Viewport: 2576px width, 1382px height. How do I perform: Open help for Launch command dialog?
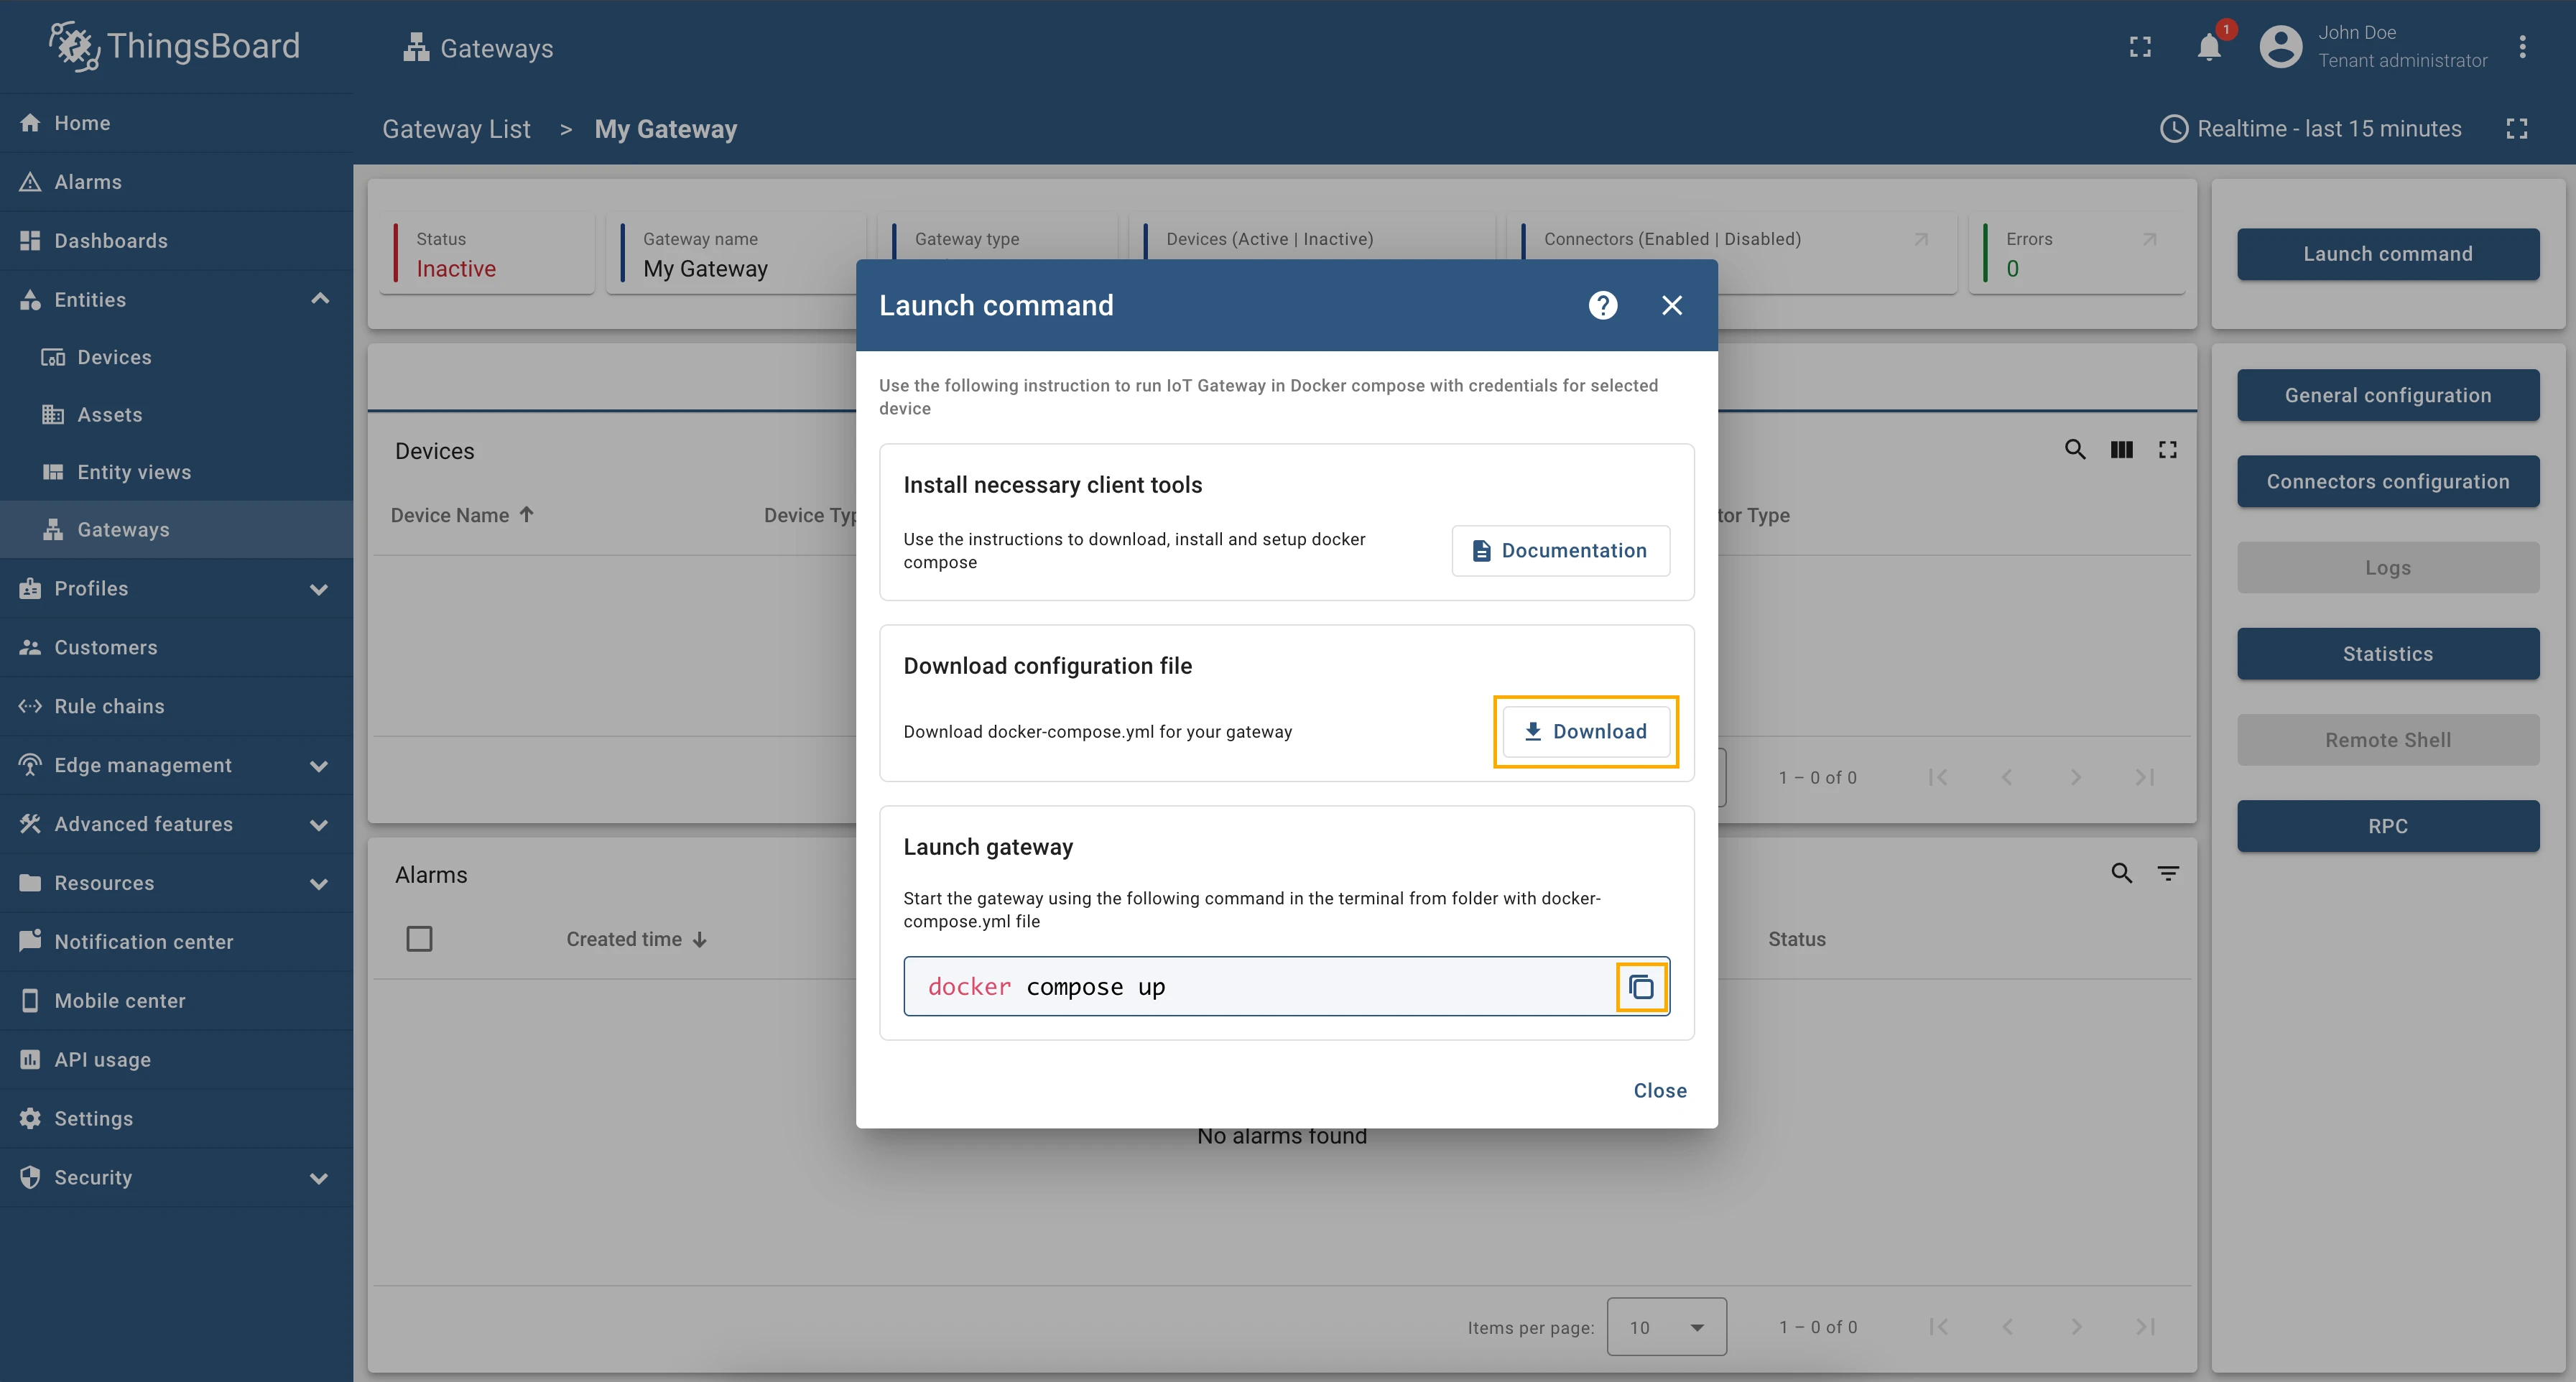pyautogui.click(x=1602, y=305)
